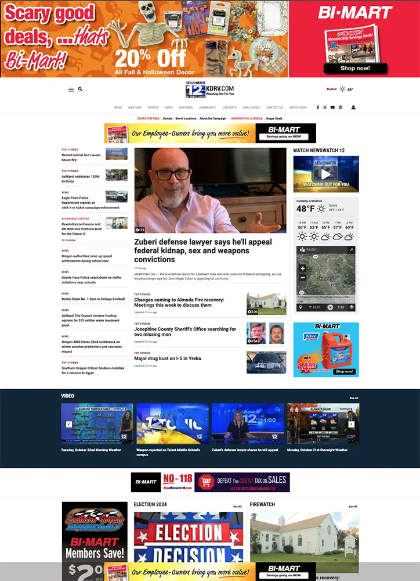Click the 3:30 video duration badge
The width and height of the screenshot is (420, 581).
tap(253, 311)
